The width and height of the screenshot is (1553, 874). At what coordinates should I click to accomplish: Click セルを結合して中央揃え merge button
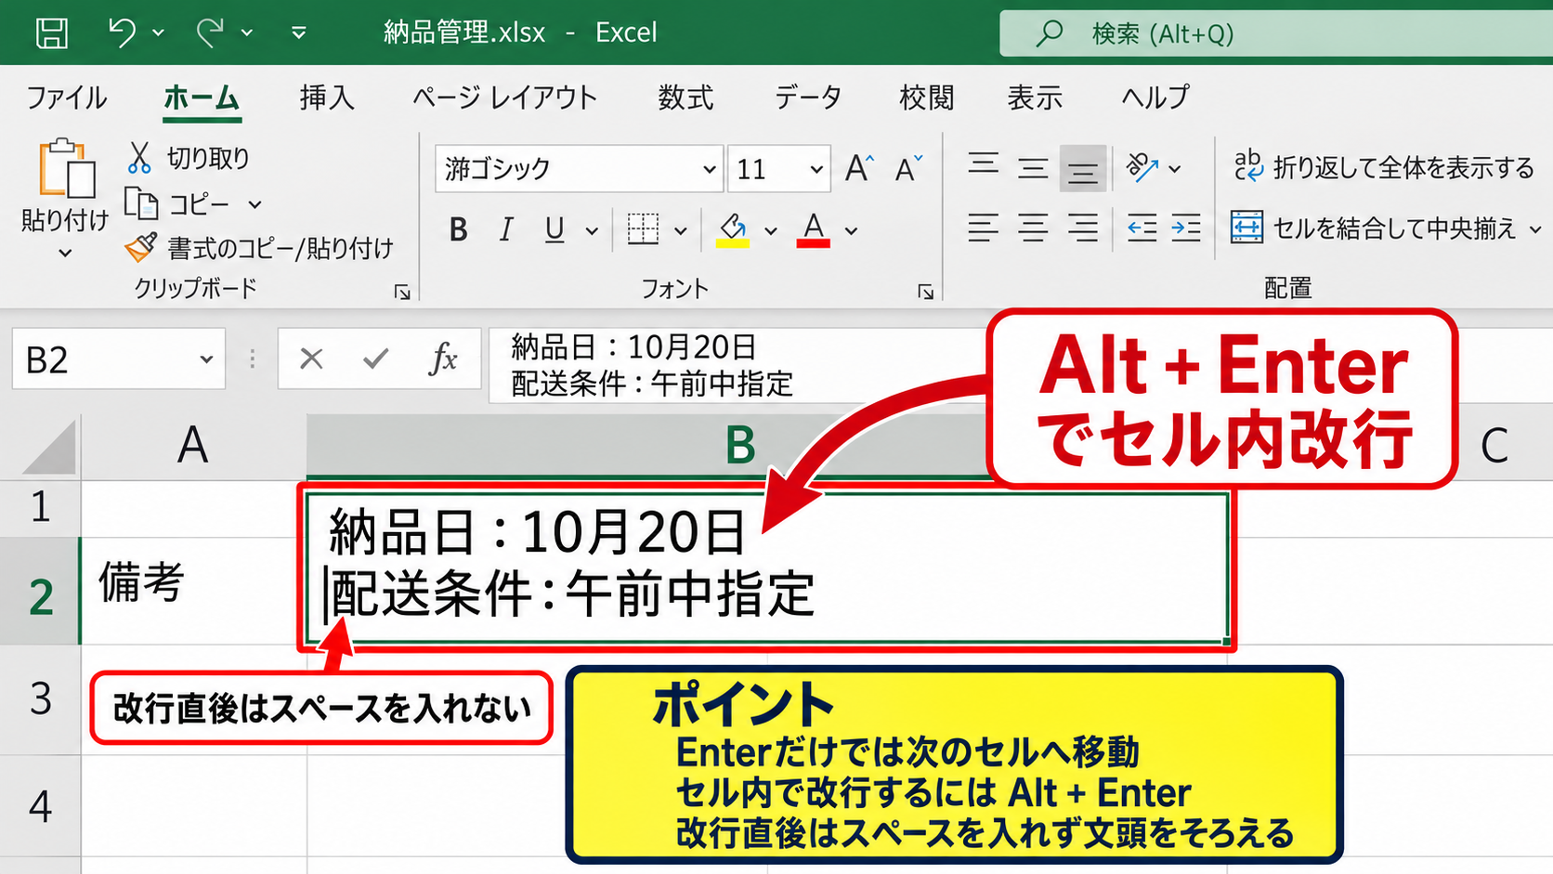coord(1374,228)
